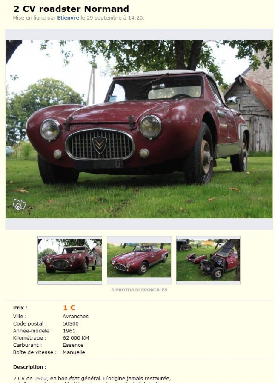
Task: Click the description text starting '2 CV de 1962'
Action: 92,380
